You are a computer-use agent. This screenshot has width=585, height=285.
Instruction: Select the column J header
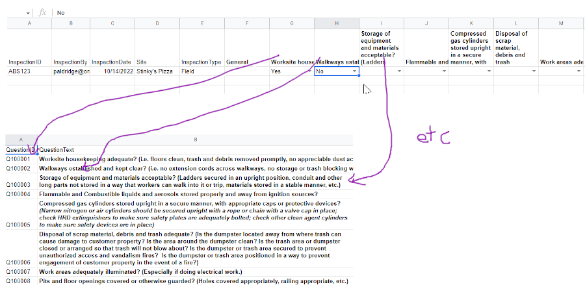click(426, 23)
